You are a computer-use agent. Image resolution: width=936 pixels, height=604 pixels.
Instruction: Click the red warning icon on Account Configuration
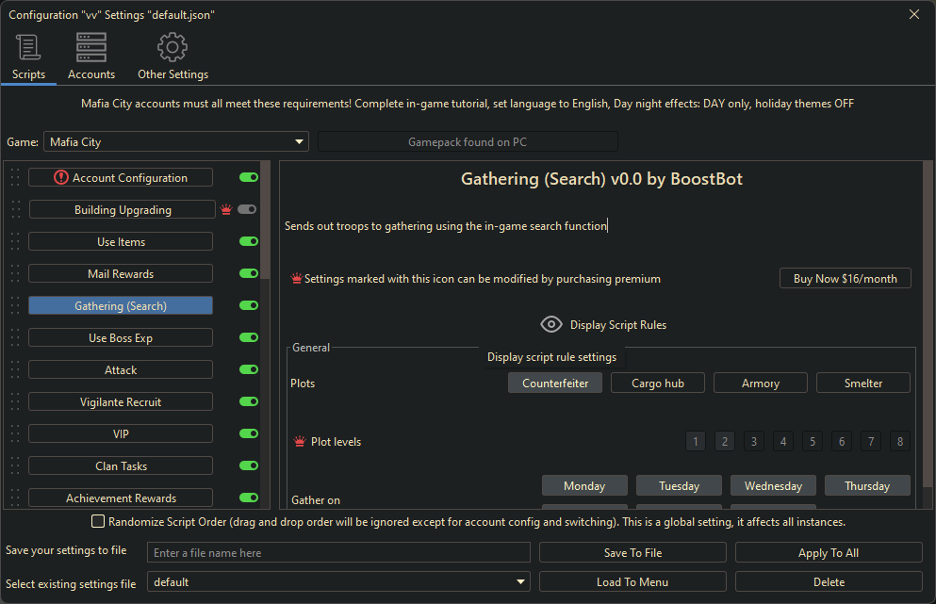pos(61,177)
